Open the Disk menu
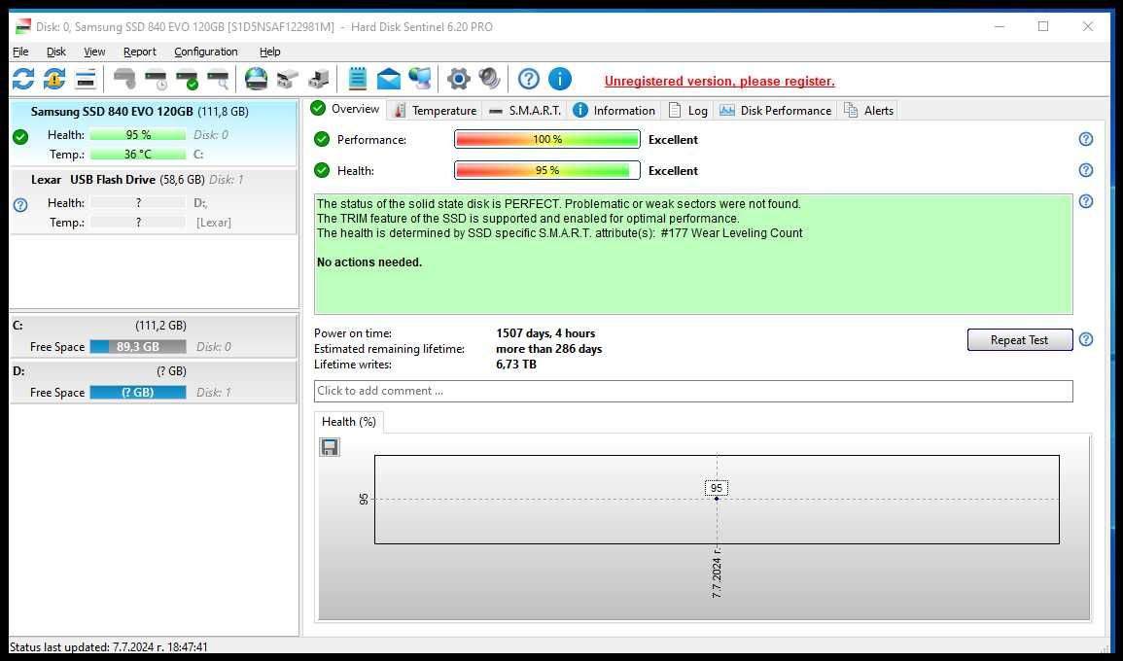Screen dimensions: 1123x661 (x=55, y=52)
